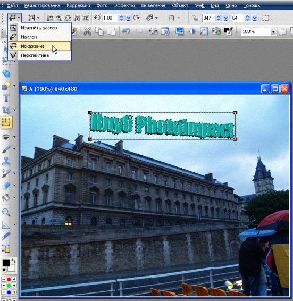Click the width field showing 347
The height and width of the screenshot is (301, 293).
pyautogui.click(x=208, y=18)
